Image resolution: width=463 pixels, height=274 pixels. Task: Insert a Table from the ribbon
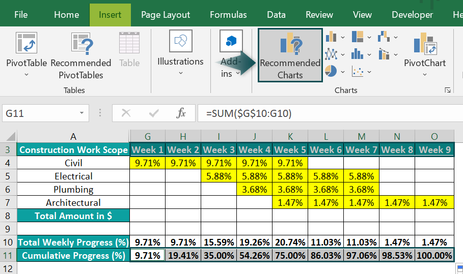[129, 50]
